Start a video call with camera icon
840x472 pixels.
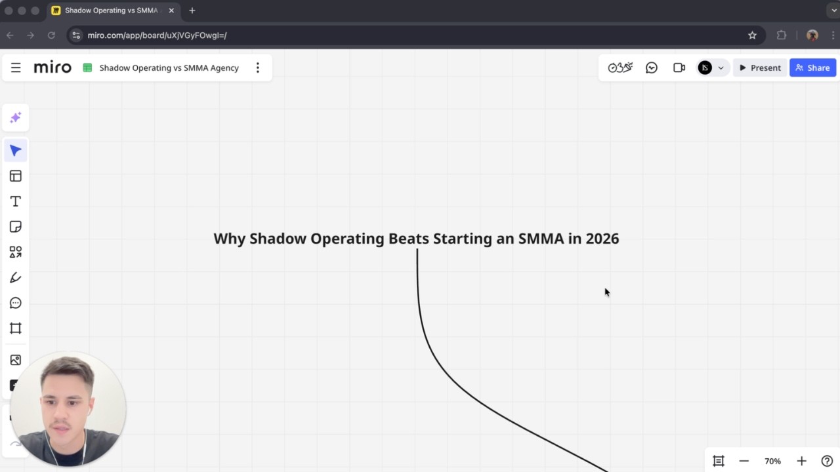click(679, 68)
